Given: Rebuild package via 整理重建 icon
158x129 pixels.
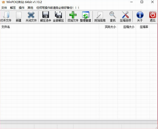Looking at the screenshot, I should click(86, 17).
